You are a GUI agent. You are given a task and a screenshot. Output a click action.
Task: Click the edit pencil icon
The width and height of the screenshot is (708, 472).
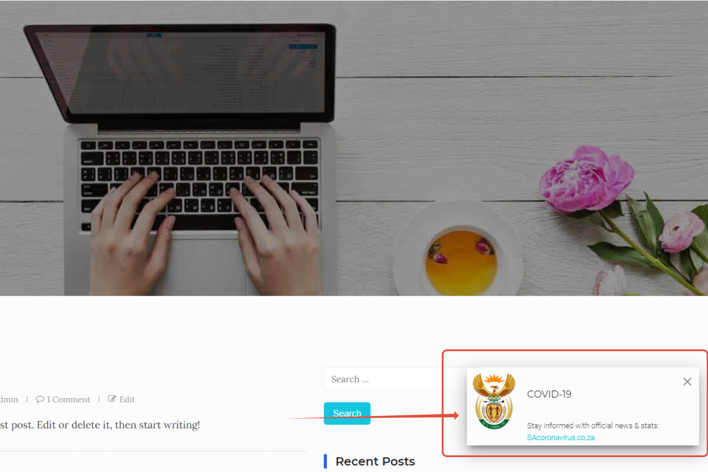pos(112,399)
